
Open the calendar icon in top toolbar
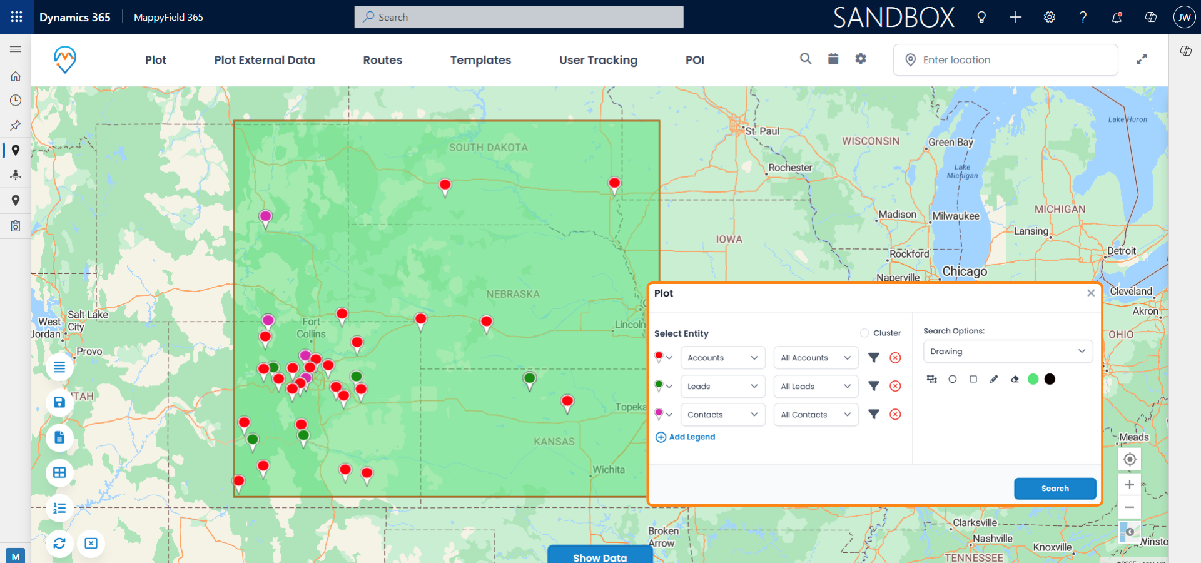click(x=833, y=59)
